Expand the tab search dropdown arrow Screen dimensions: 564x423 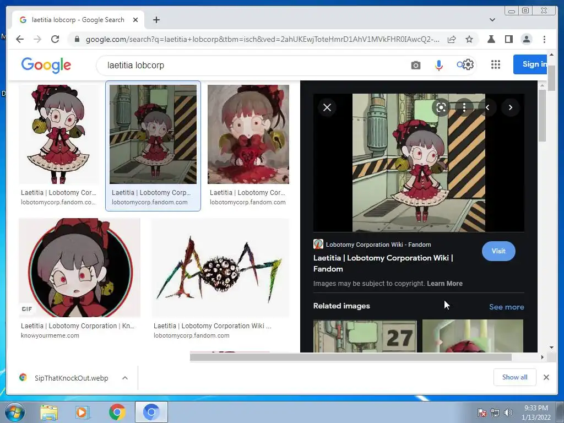492,20
